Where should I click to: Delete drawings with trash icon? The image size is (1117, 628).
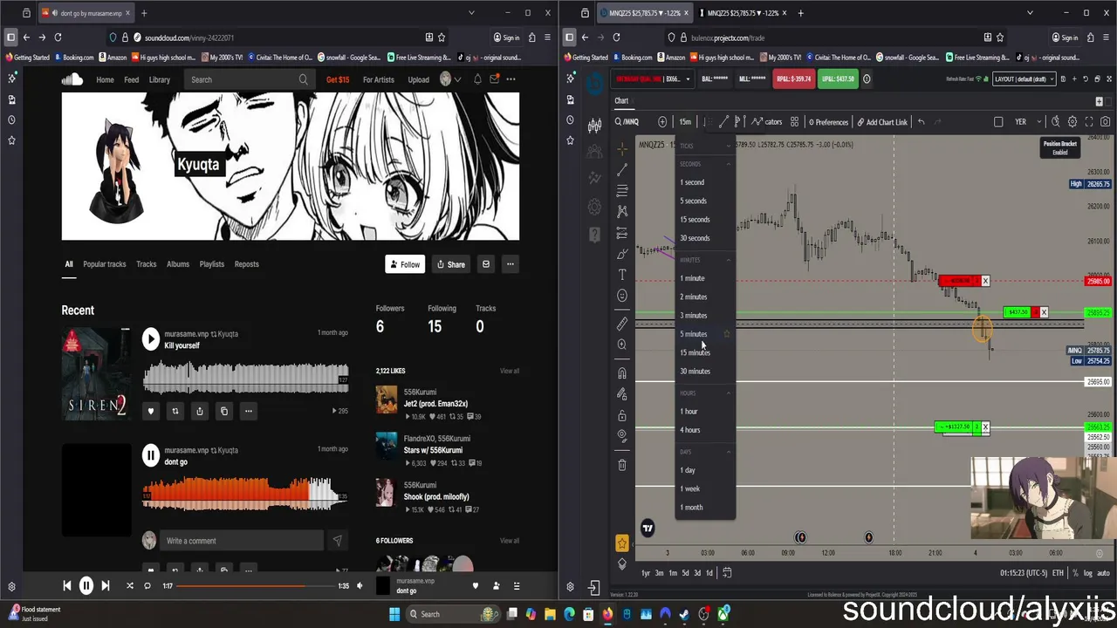pyautogui.click(x=622, y=465)
